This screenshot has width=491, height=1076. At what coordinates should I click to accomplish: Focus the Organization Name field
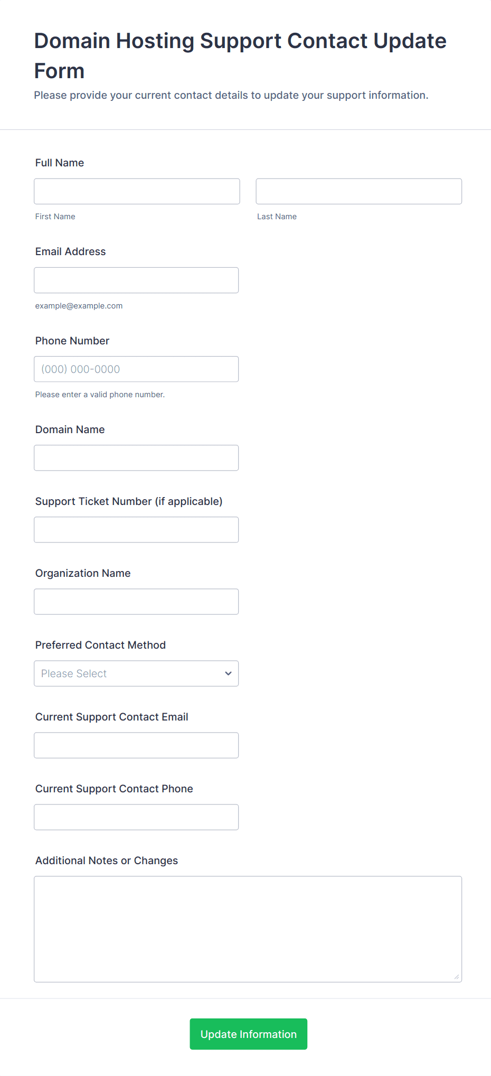coord(136,602)
